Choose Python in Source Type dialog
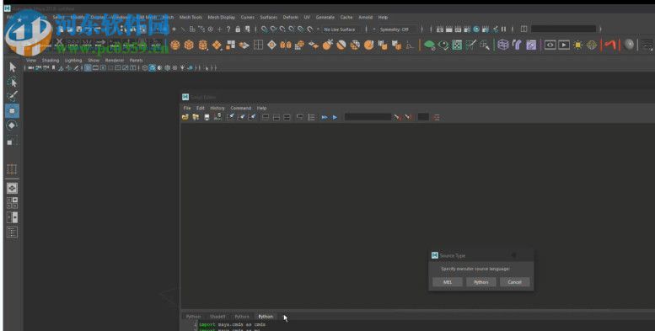655x331 pixels. pyautogui.click(x=481, y=282)
